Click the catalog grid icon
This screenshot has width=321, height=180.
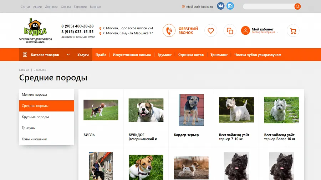[x=25, y=55]
